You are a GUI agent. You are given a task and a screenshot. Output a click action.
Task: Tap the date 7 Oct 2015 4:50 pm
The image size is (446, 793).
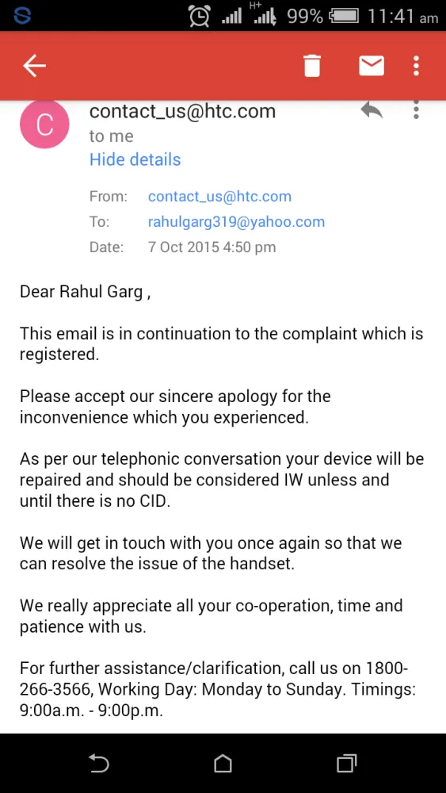pyautogui.click(x=212, y=247)
